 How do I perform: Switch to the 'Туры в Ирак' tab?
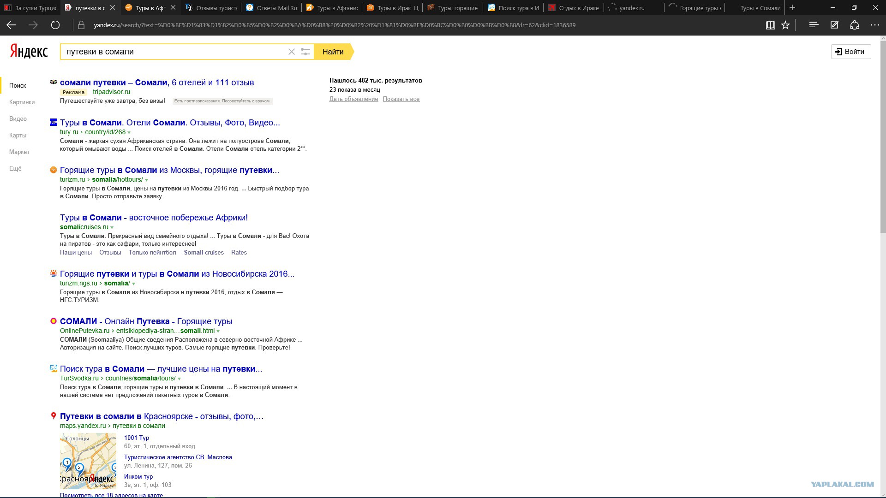click(392, 8)
